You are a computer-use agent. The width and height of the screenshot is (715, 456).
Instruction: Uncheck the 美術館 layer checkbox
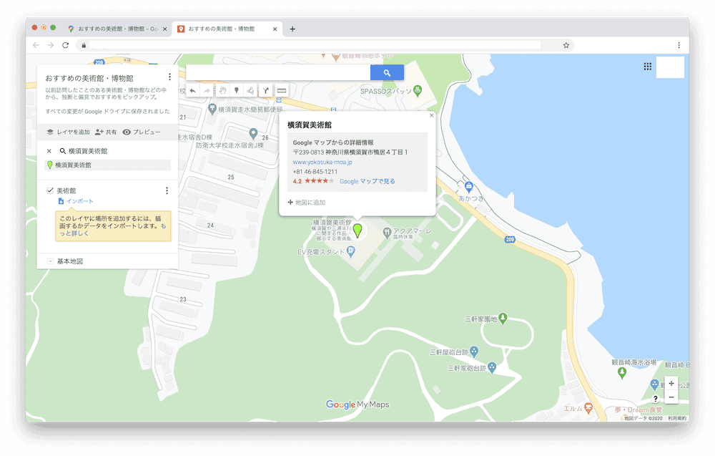[50, 190]
